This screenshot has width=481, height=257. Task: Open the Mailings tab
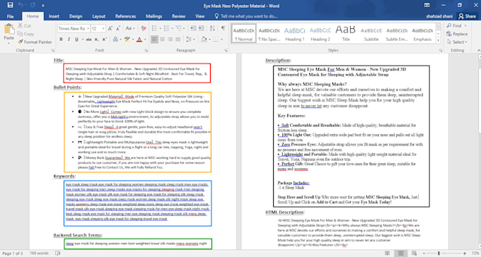153,16
